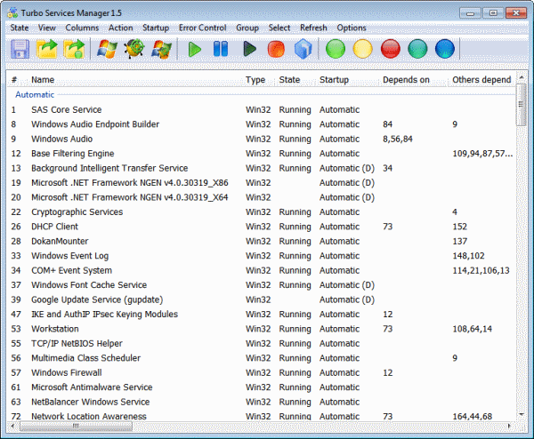This screenshot has height=439, width=534.
Task: Click the second folder icon with green dot
Action: pos(74,49)
